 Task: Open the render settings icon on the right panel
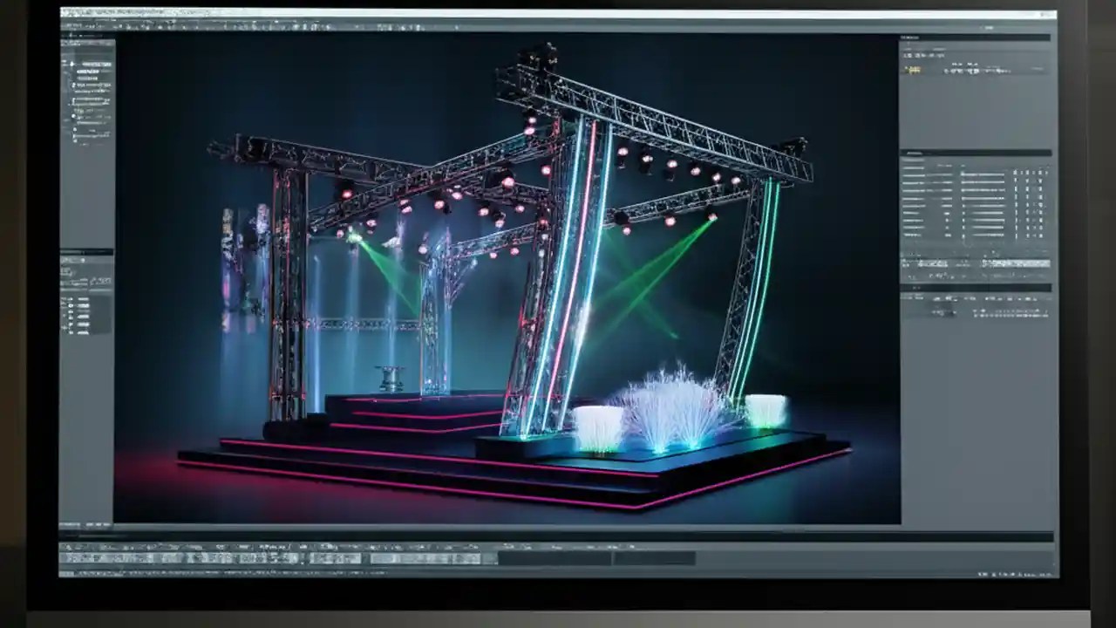[x=913, y=71]
